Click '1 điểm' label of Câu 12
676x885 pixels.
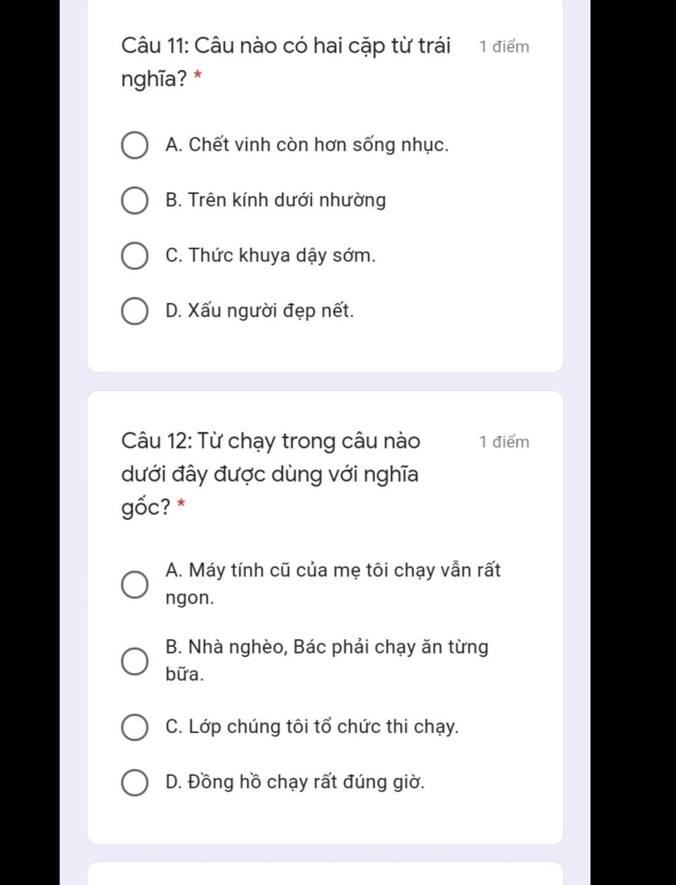504,442
